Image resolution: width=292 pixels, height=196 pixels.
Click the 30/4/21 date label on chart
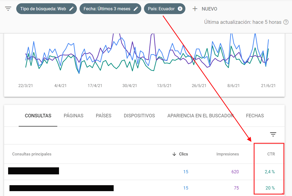click(x=130, y=85)
